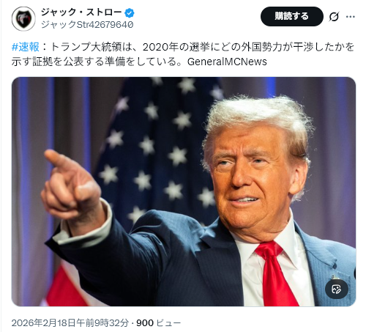Click the first line mentioning 2020年の選挙

[183, 47]
